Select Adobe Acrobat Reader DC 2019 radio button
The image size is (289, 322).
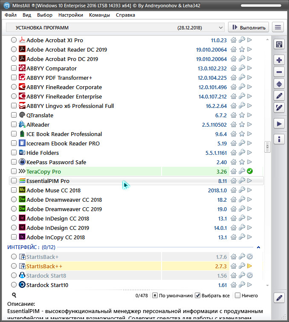[x=14, y=49]
